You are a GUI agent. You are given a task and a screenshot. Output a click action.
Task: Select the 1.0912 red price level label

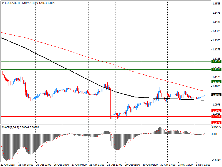(x=216, y=116)
